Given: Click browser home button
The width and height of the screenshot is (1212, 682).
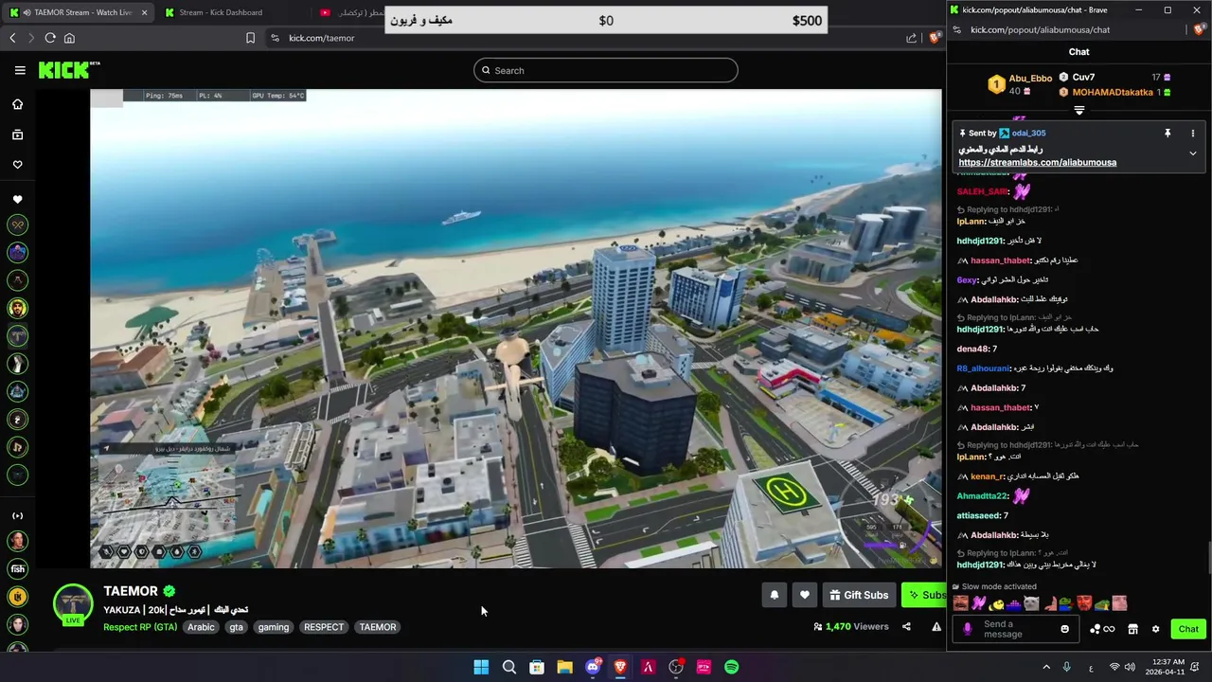Looking at the screenshot, I should tap(69, 38).
